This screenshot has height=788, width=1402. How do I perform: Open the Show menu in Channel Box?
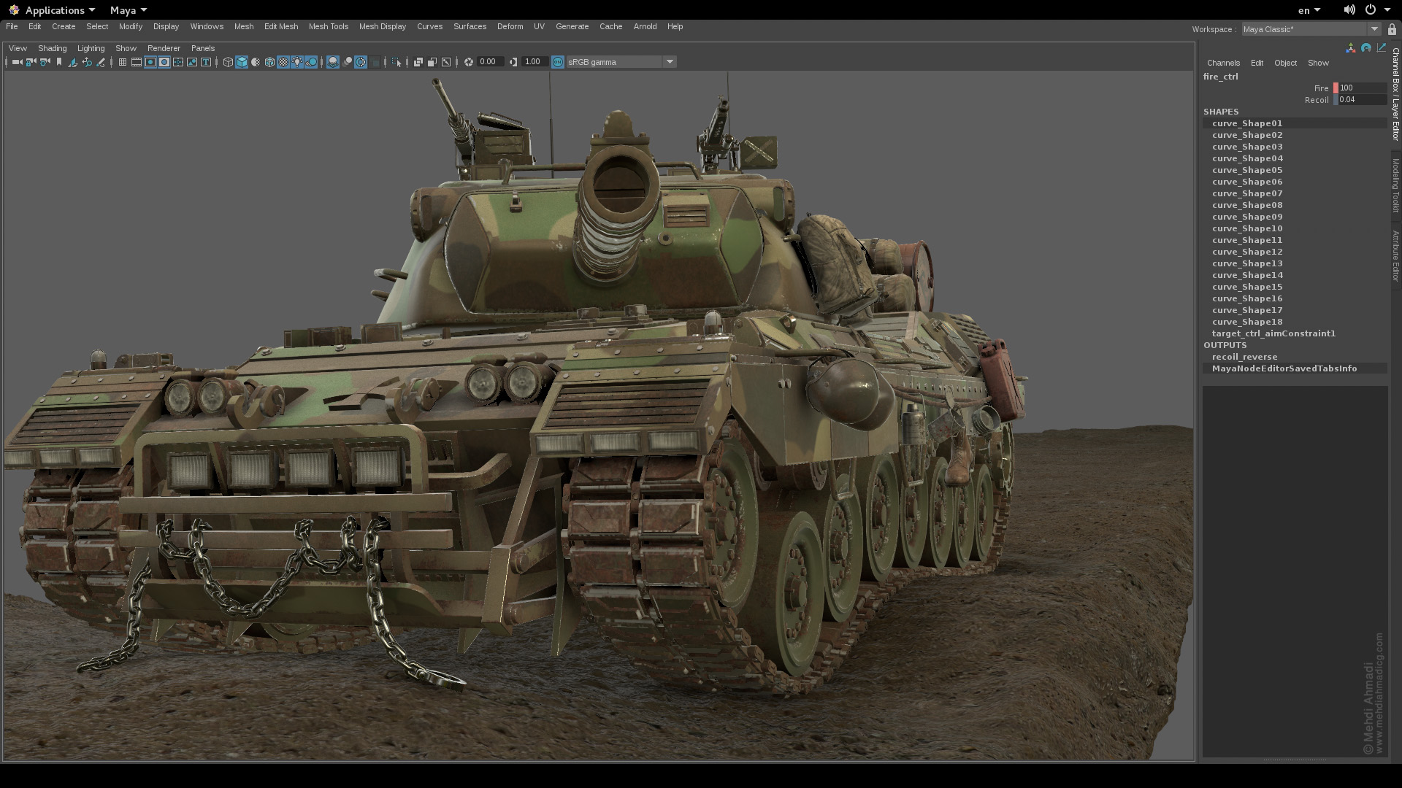tap(1319, 63)
